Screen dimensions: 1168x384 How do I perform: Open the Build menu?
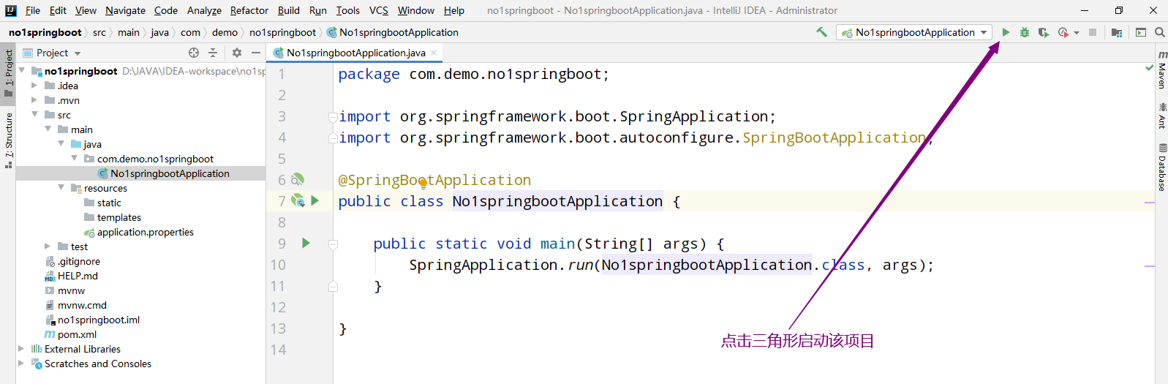[x=289, y=10]
